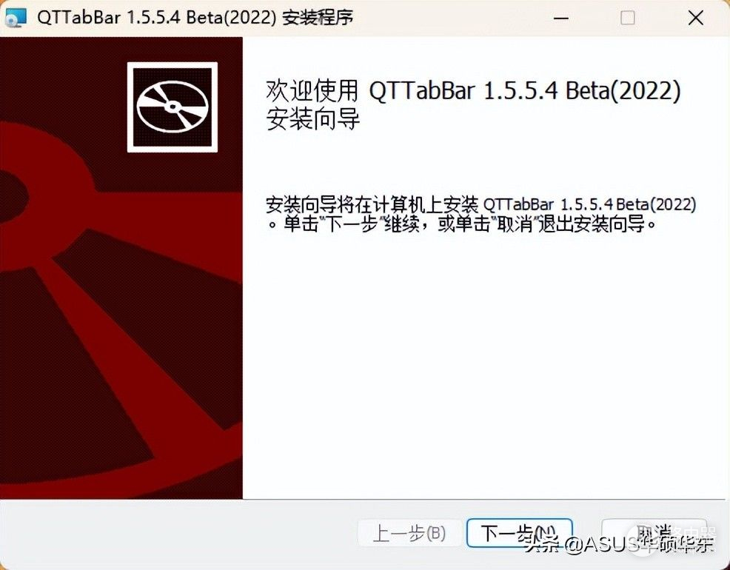This screenshot has height=570, width=730.
Task: Click the 取消 button to exit setup
Action: pyautogui.click(x=654, y=533)
